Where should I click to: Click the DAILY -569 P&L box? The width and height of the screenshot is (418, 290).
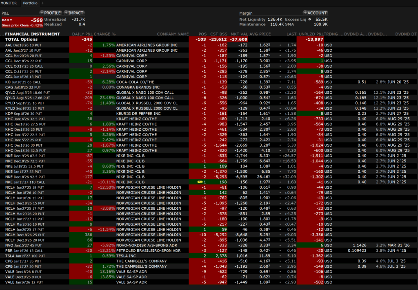click(22, 22)
